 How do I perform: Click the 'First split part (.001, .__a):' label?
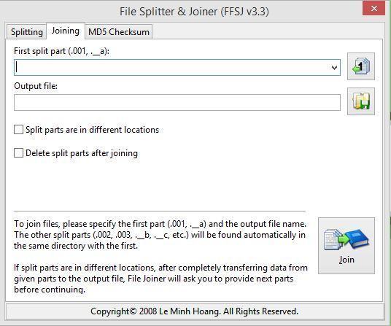[x=61, y=51]
